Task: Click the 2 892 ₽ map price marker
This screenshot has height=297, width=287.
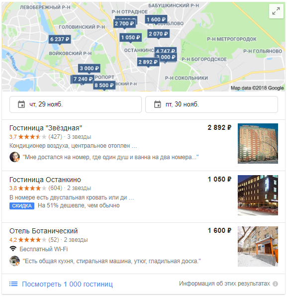Action: (148, 62)
